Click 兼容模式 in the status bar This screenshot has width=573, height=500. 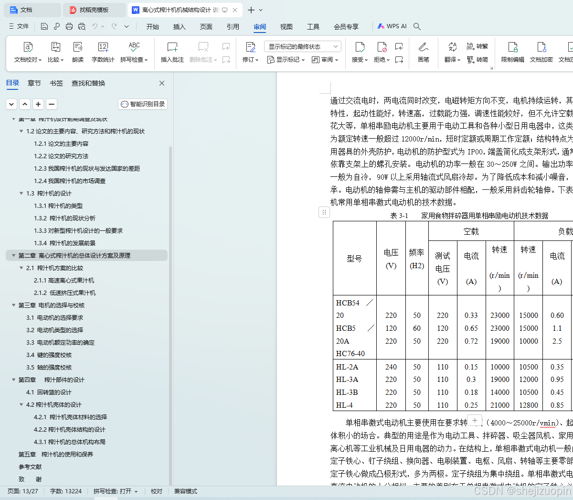click(186, 491)
